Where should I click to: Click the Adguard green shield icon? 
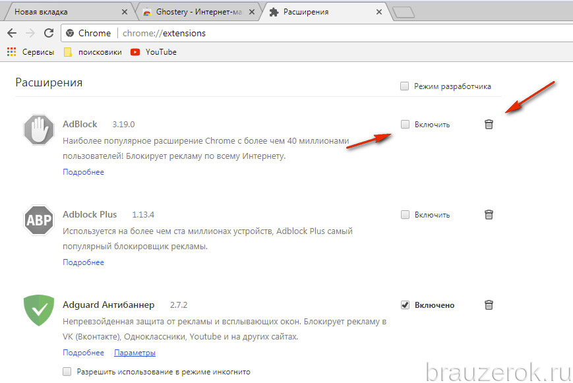click(x=39, y=310)
